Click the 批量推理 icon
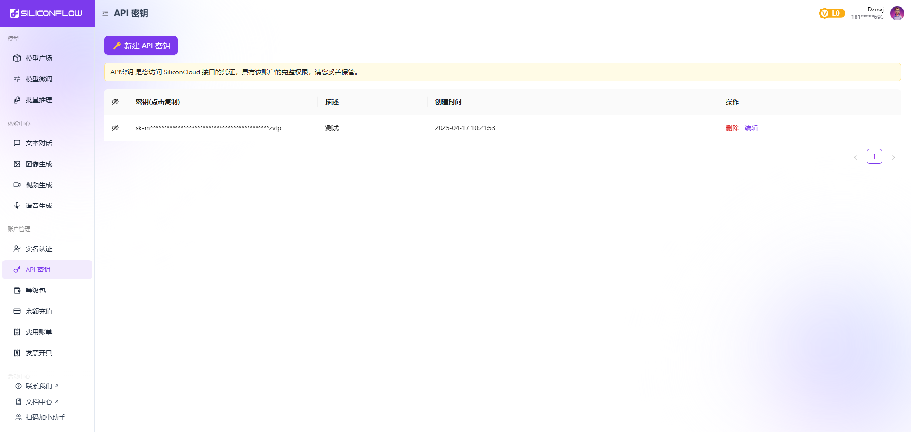This screenshot has width=911, height=432. 17,100
